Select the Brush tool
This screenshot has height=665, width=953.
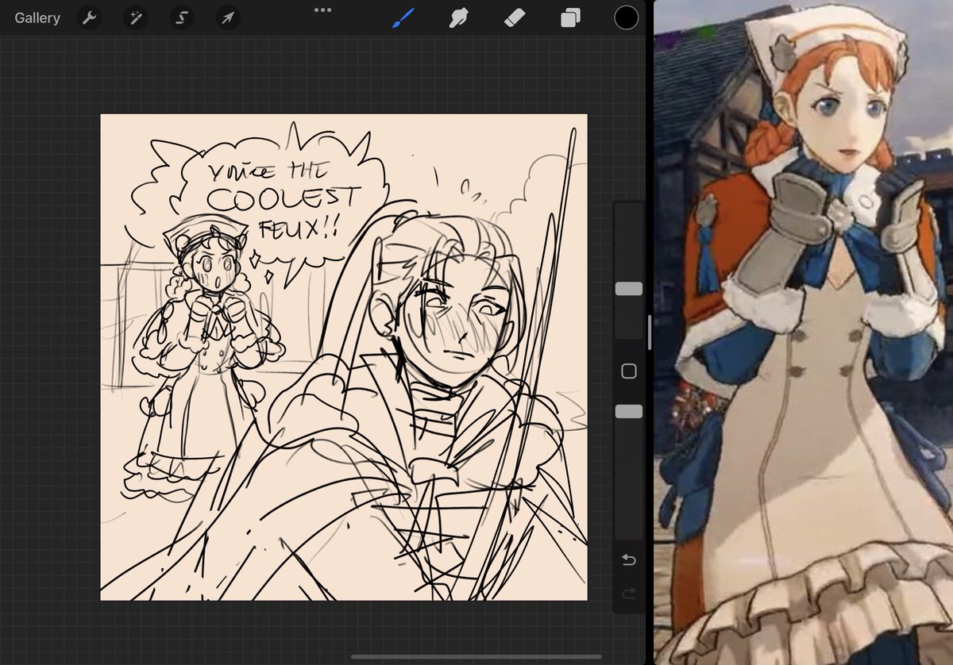tap(403, 17)
